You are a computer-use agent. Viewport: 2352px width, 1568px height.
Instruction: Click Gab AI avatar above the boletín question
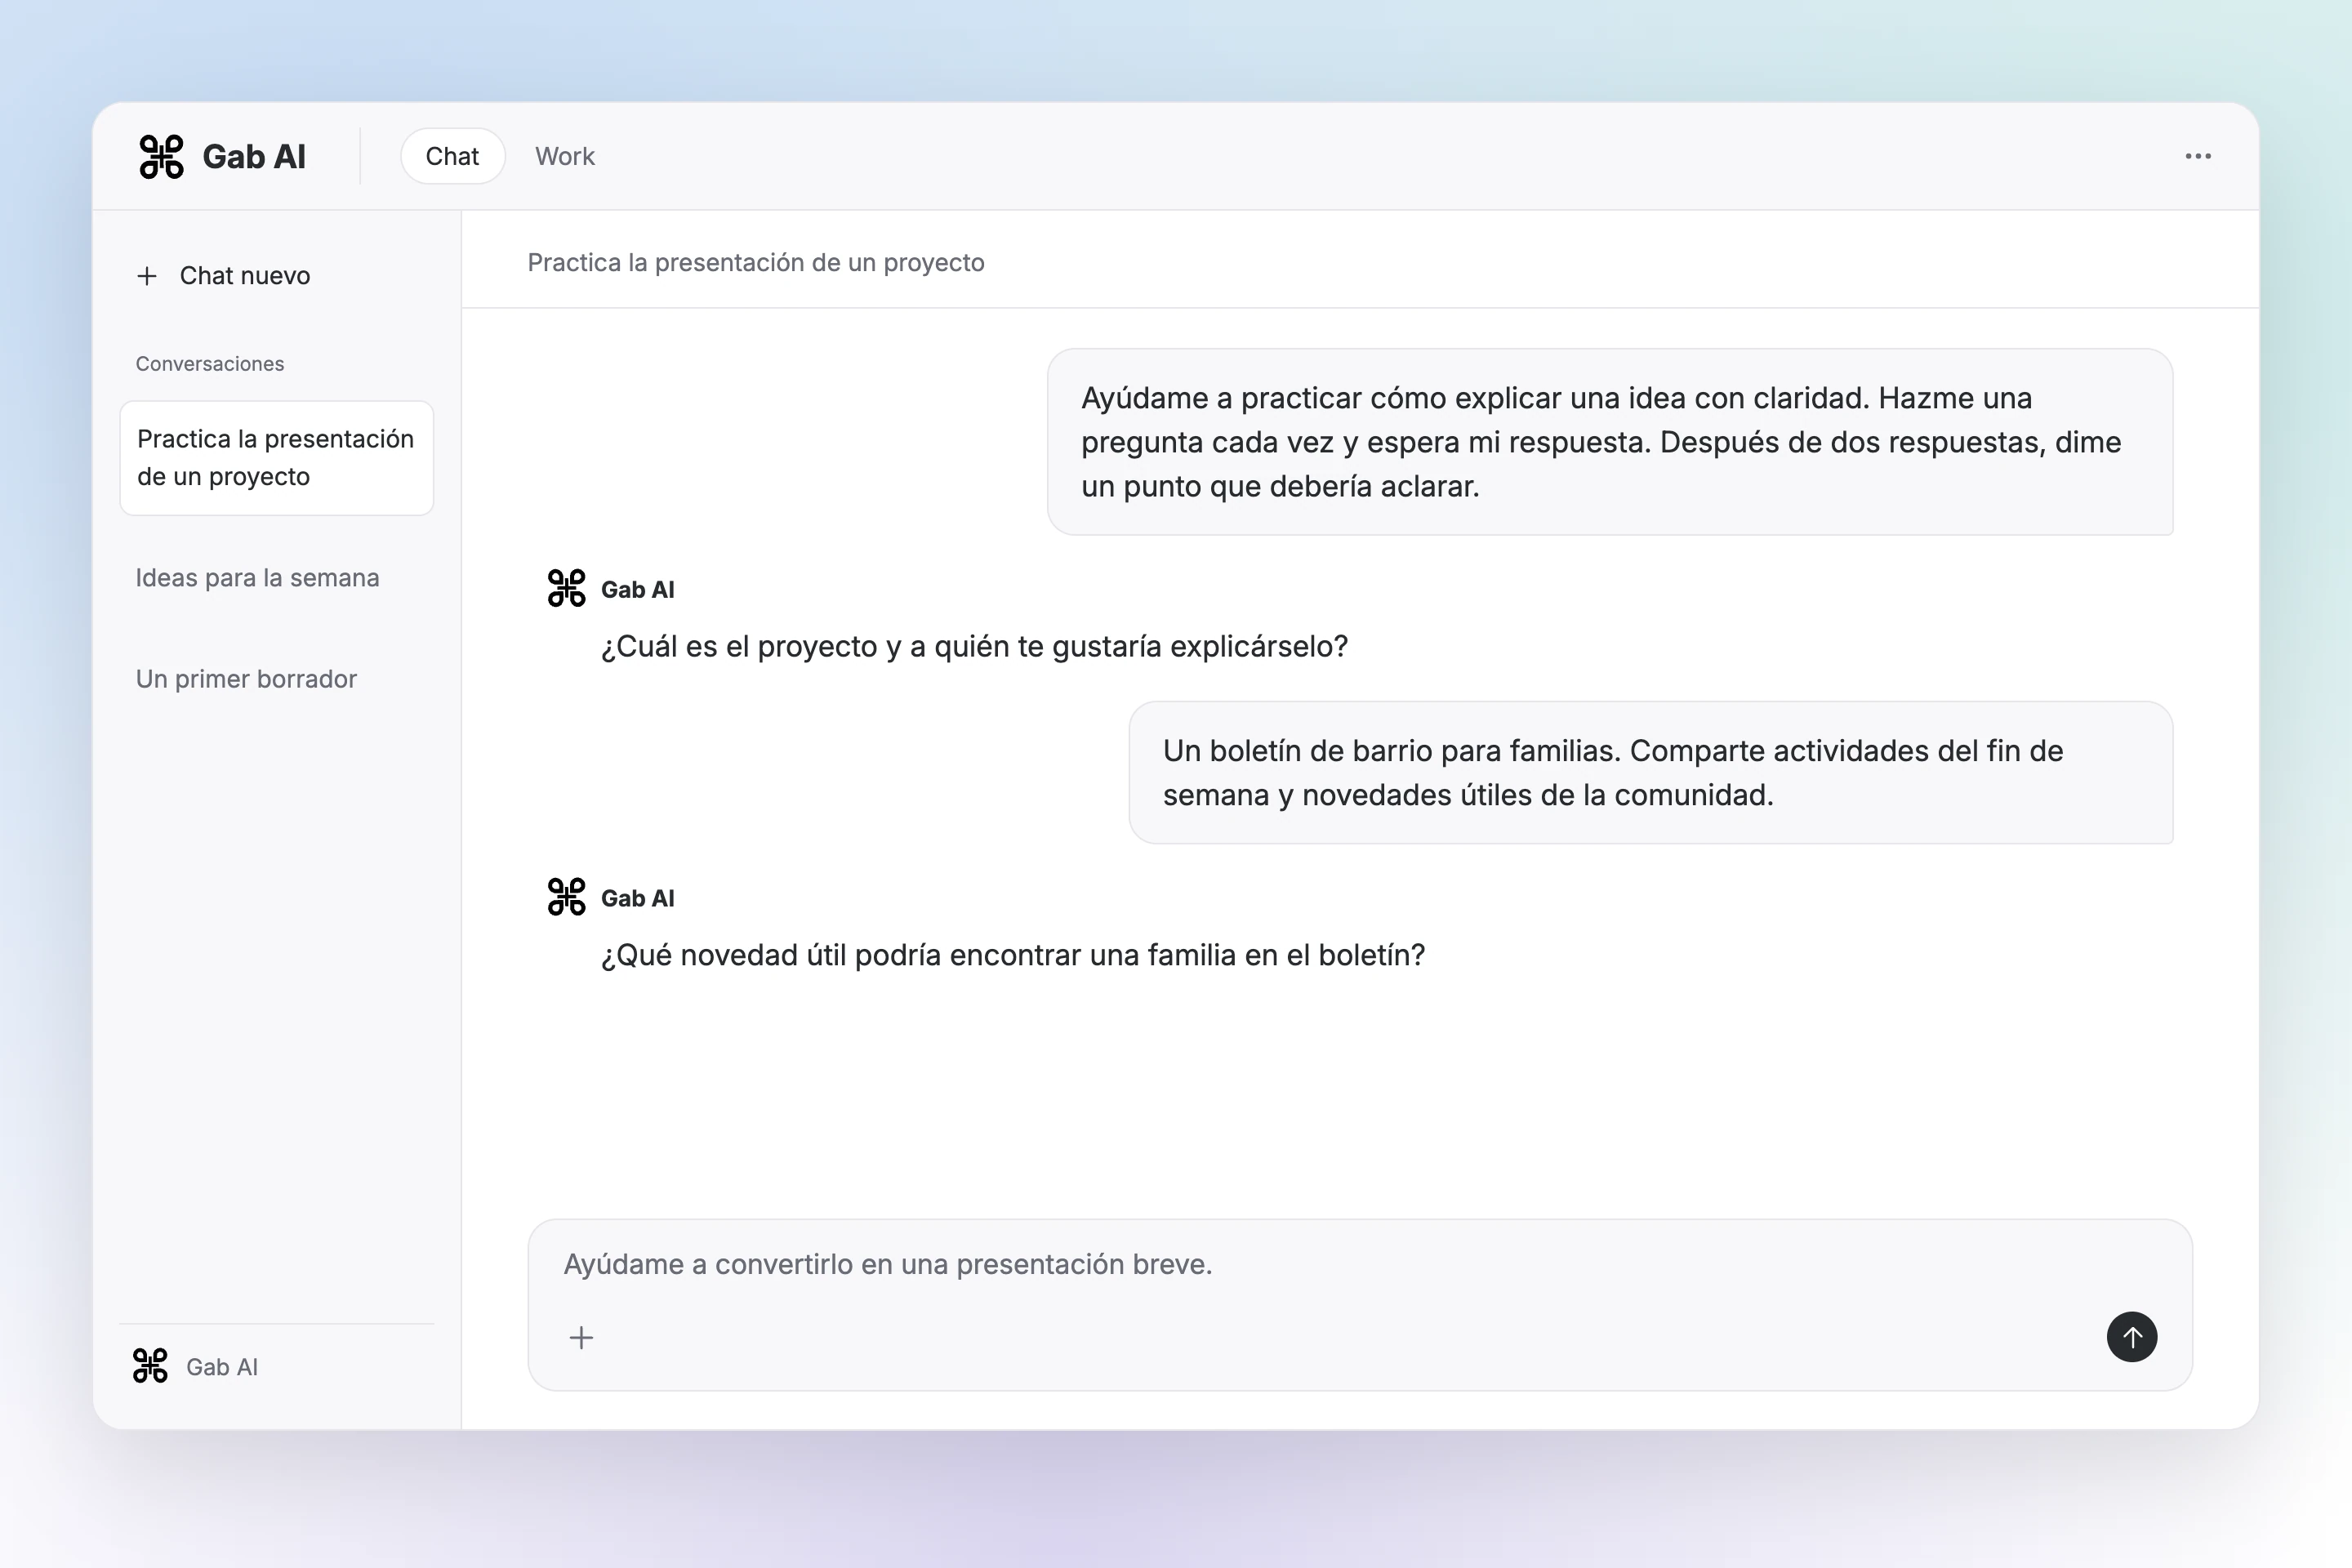[x=566, y=897]
